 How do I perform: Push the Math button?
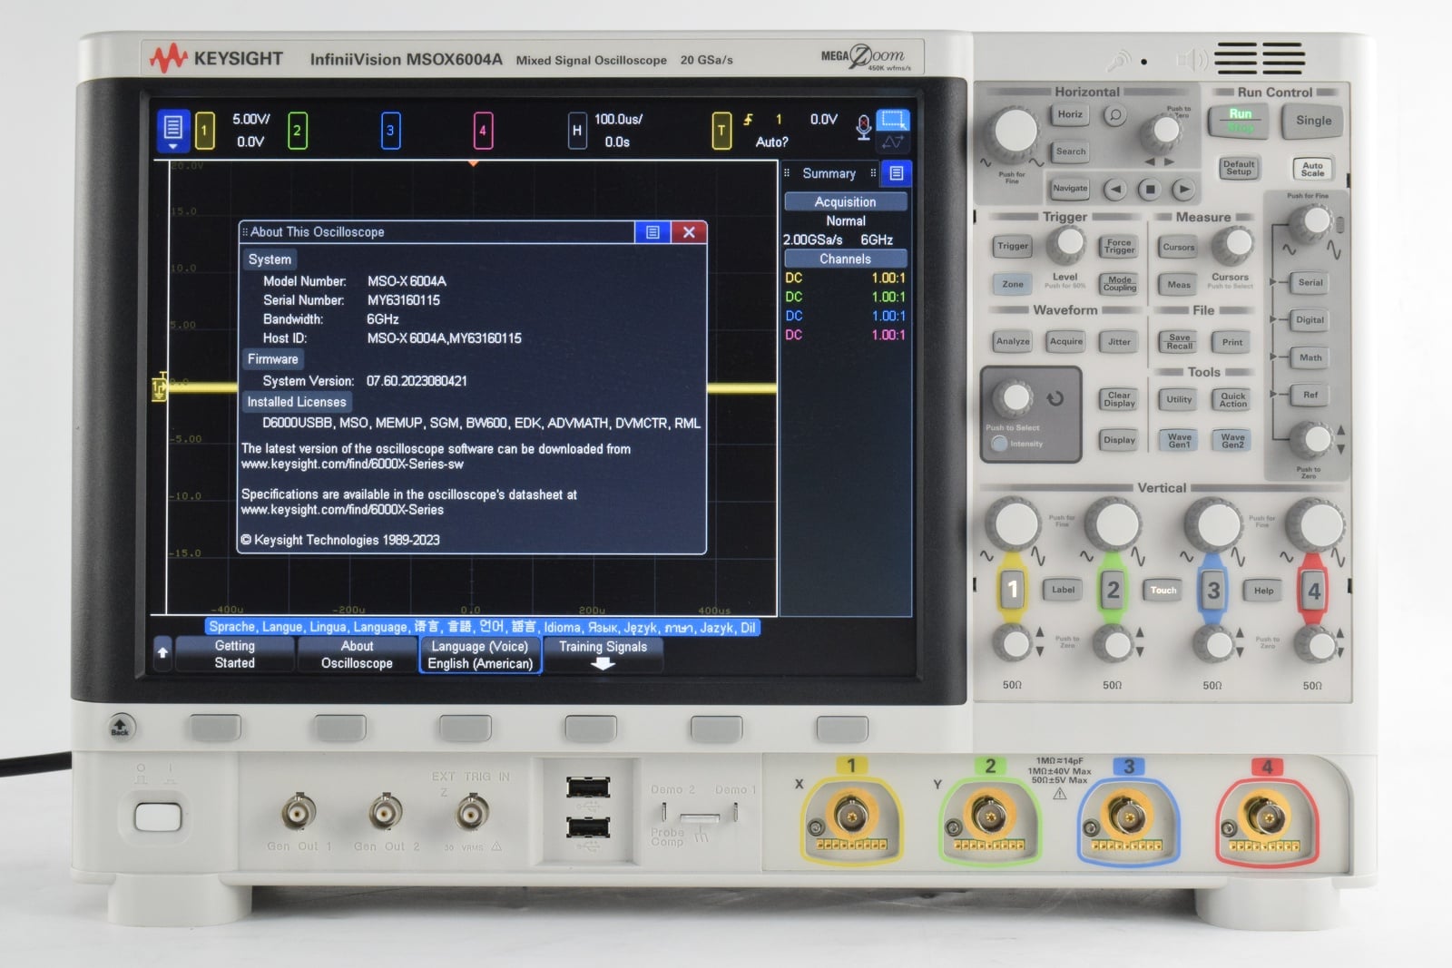coord(1310,358)
